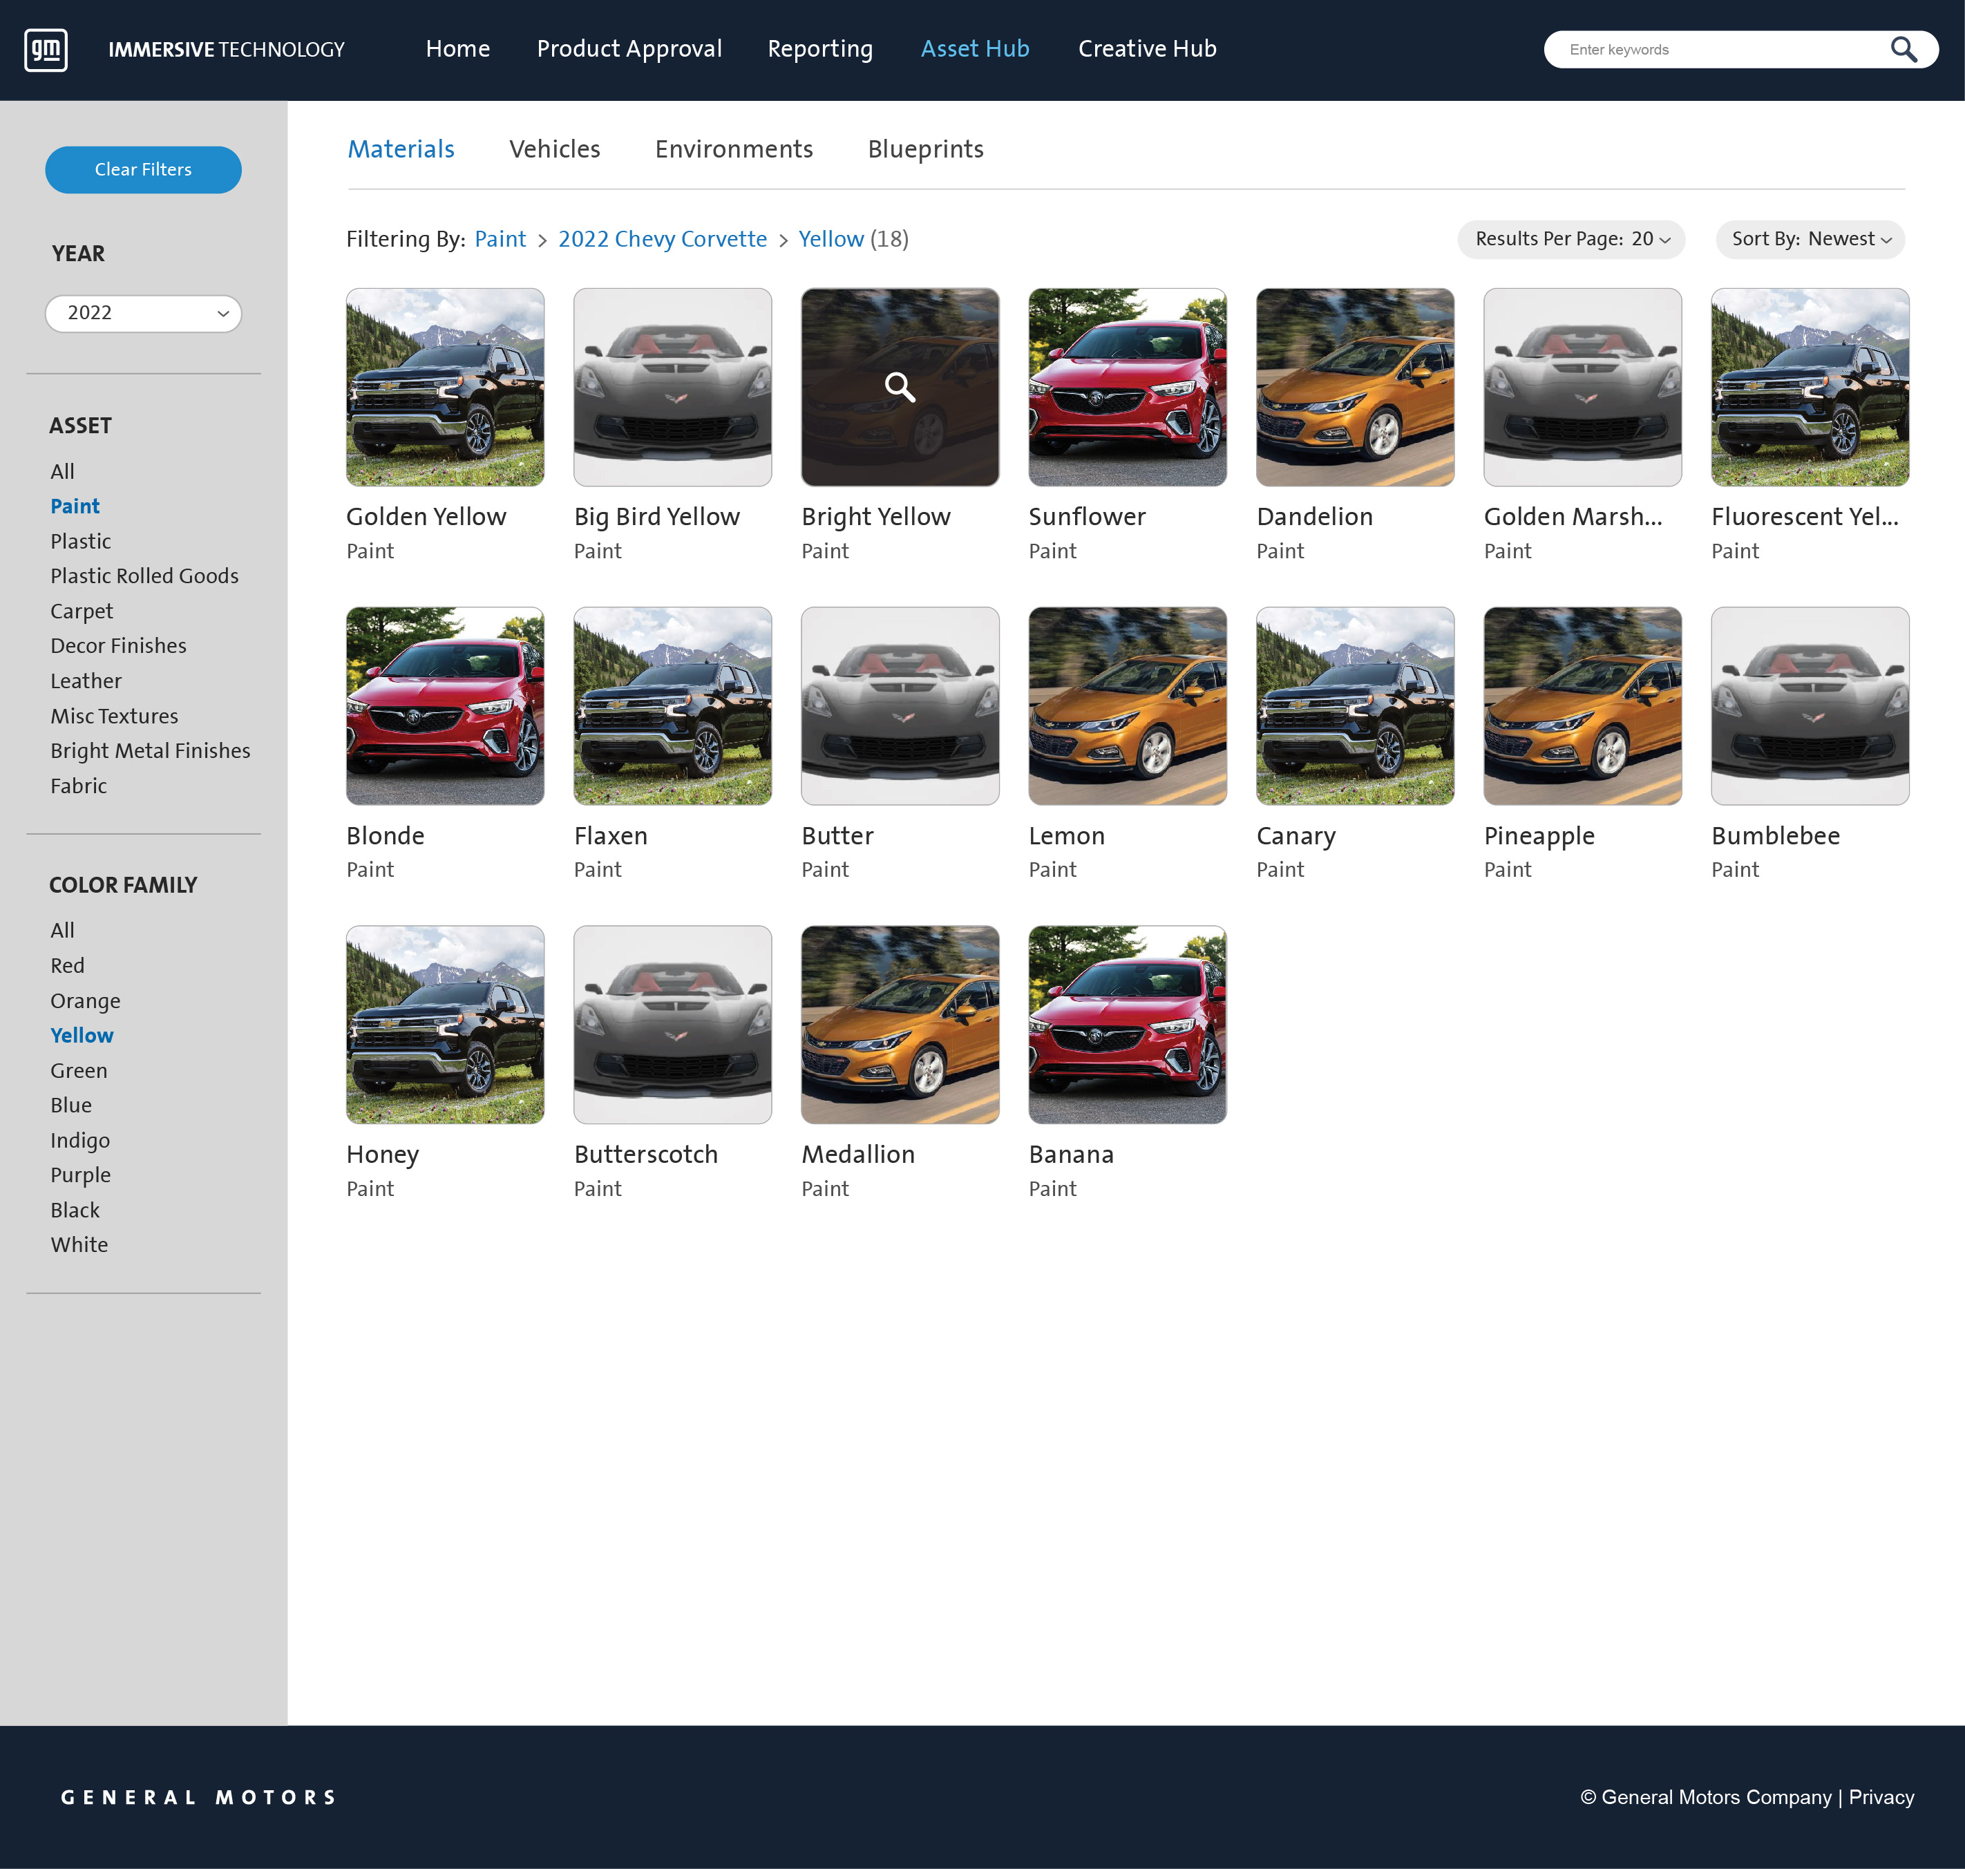Open the 2022 Chevy Corvette breadcrumb link
The image size is (1965, 1869).
tap(663, 239)
